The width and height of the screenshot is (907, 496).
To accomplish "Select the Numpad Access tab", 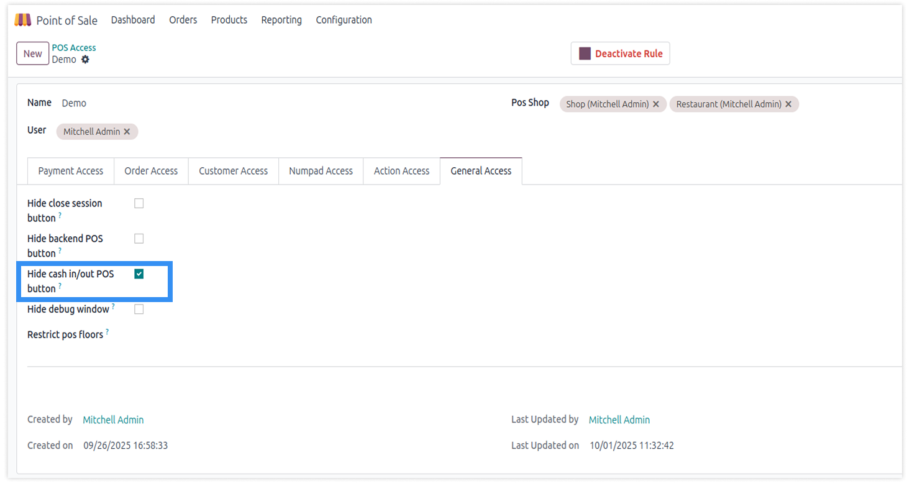I will pyautogui.click(x=321, y=171).
